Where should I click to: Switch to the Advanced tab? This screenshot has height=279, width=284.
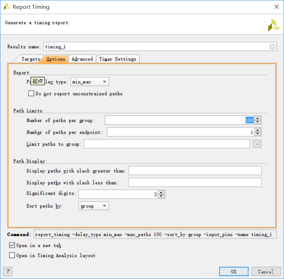click(x=82, y=59)
